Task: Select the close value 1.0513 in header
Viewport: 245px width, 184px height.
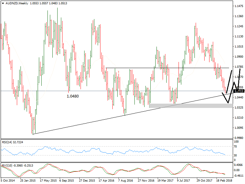Action: (63, 3)
